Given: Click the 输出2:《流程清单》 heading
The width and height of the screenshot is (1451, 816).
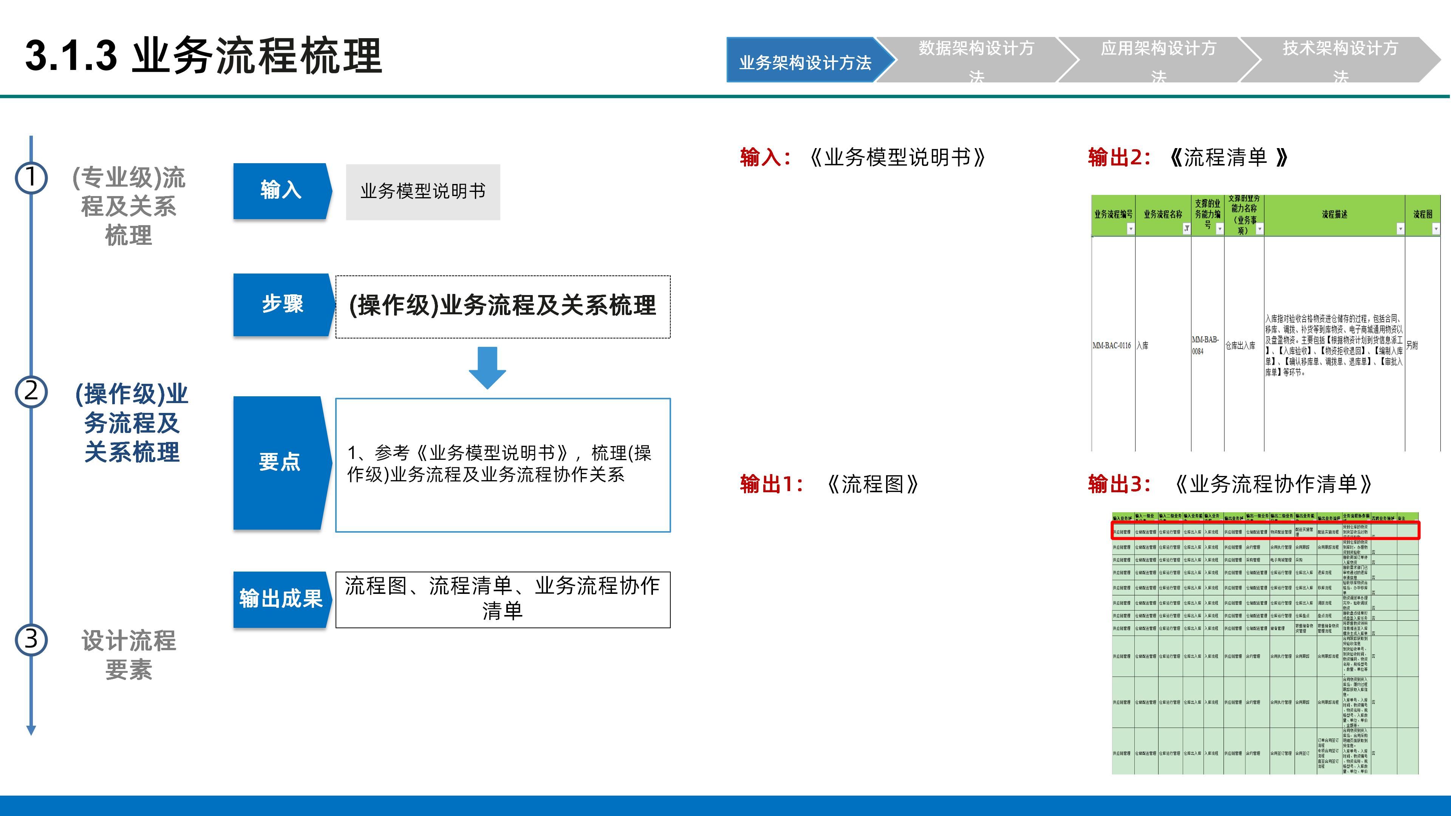Looking at the screenshot, I should tap(1188, 157).
